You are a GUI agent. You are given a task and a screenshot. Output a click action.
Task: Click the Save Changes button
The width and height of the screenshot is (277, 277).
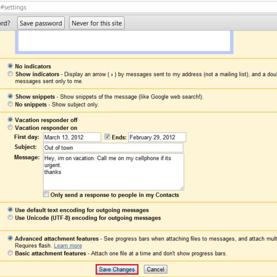point(117,270)
